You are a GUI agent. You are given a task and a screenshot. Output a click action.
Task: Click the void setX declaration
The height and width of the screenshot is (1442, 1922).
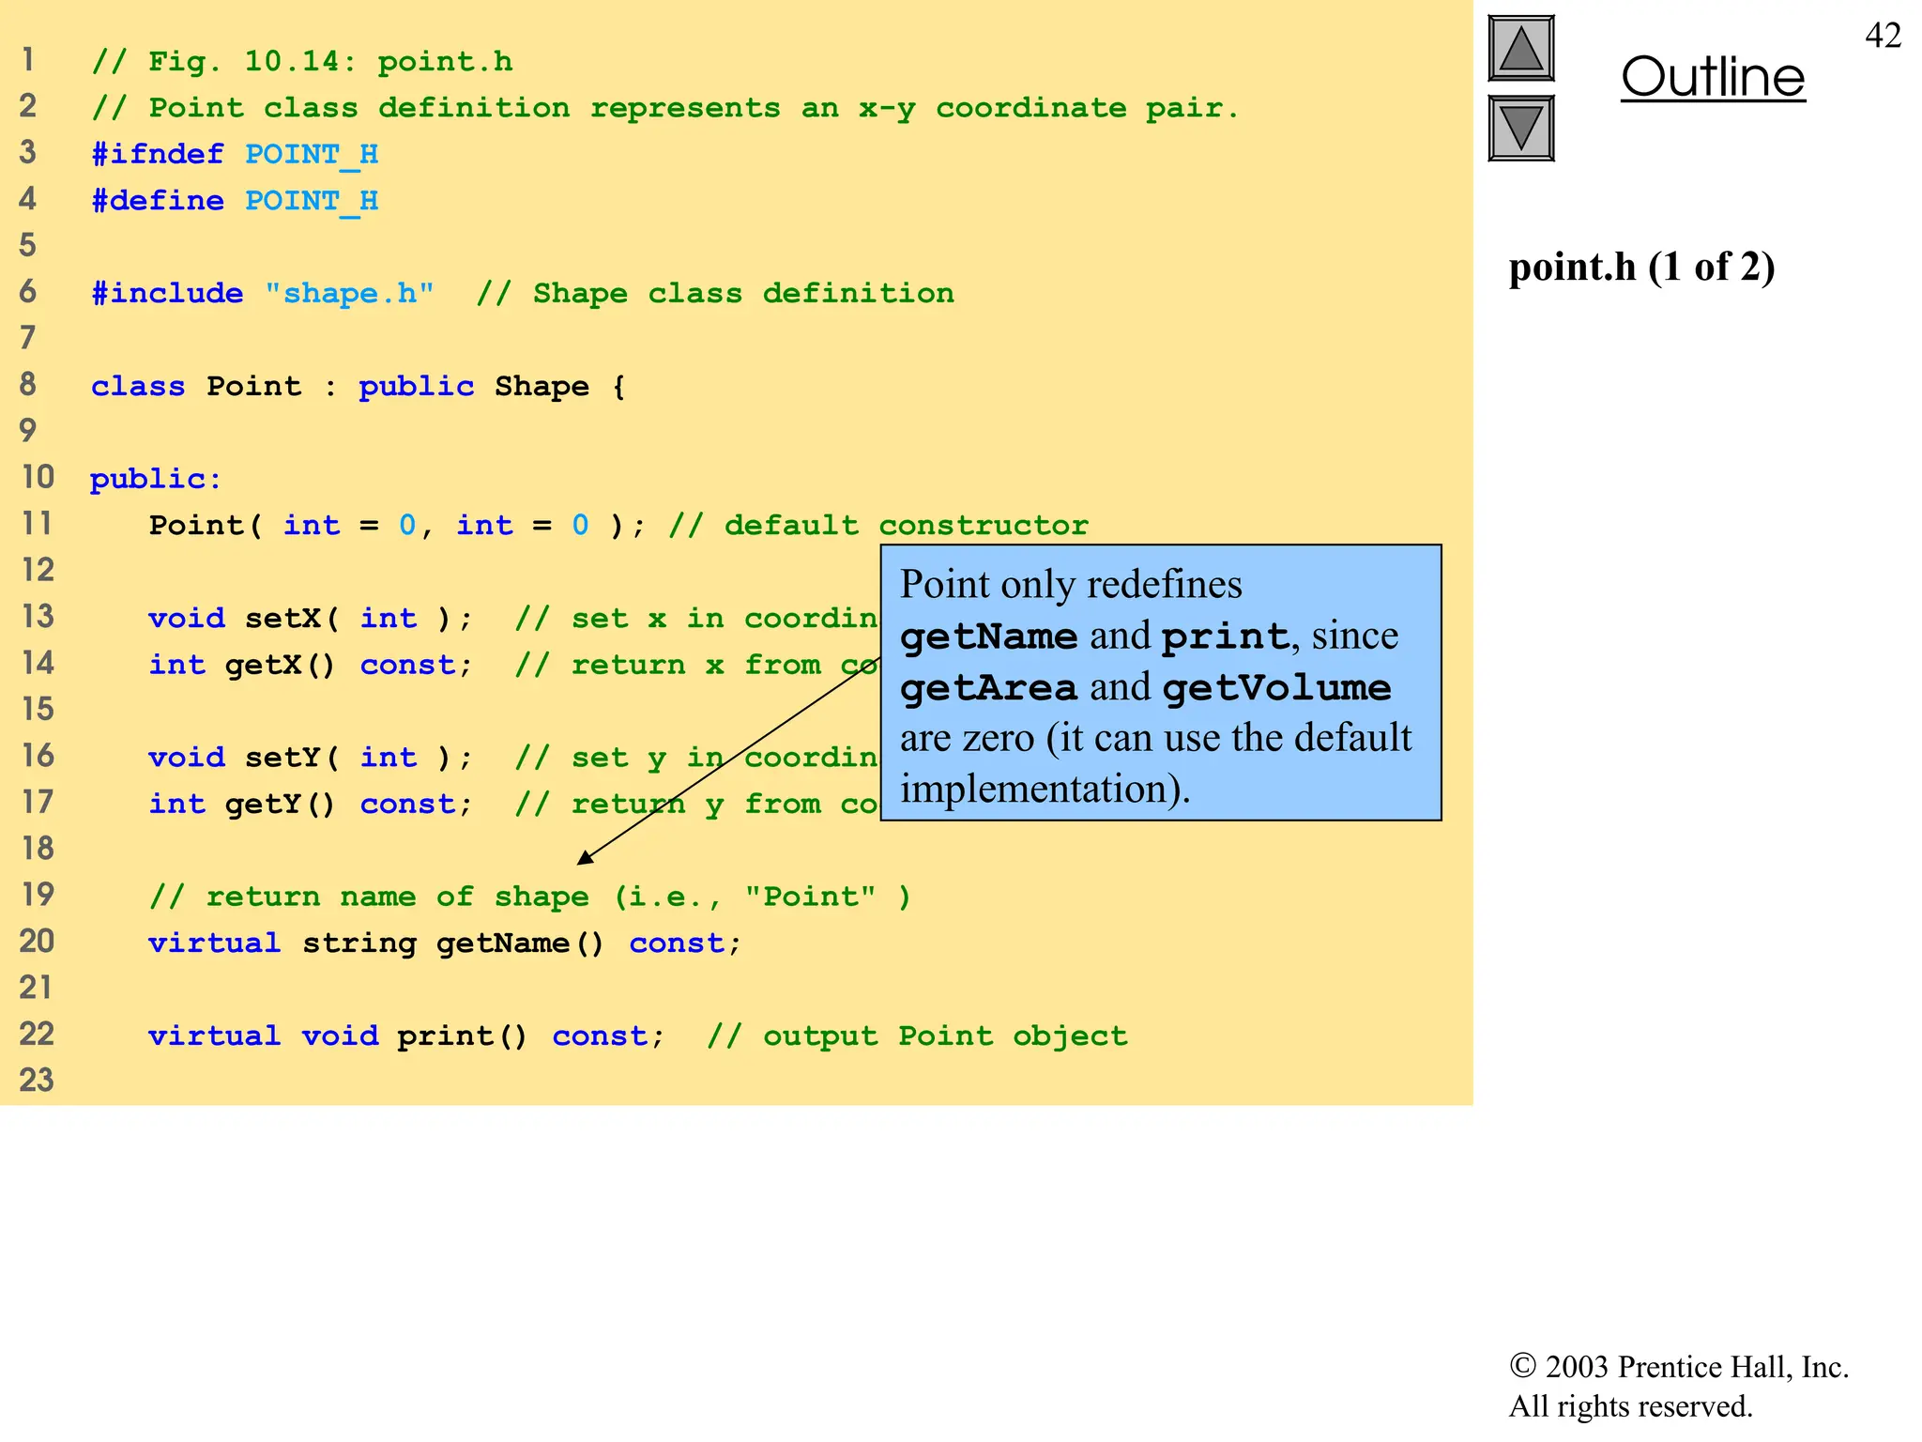[310, 619]
